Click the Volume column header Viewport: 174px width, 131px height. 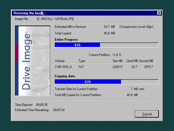60,61
